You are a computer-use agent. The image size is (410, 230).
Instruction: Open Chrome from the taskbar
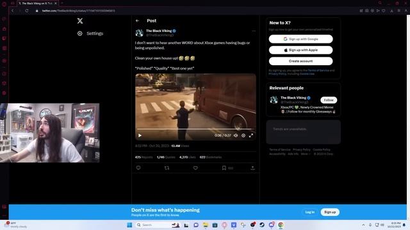click(x=281, y=225)
